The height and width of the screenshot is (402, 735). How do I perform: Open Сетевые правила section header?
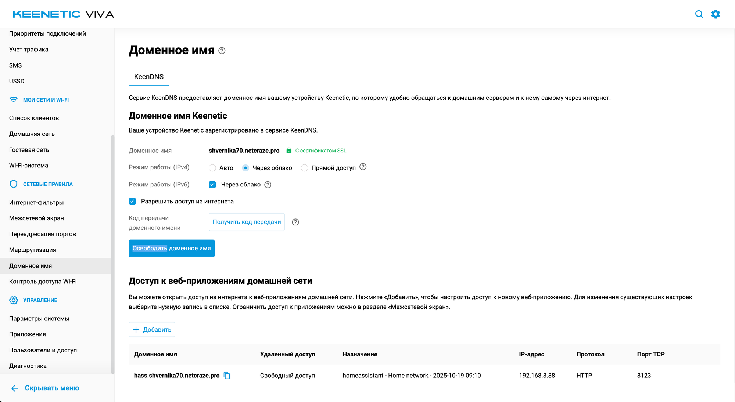point(48,184)
